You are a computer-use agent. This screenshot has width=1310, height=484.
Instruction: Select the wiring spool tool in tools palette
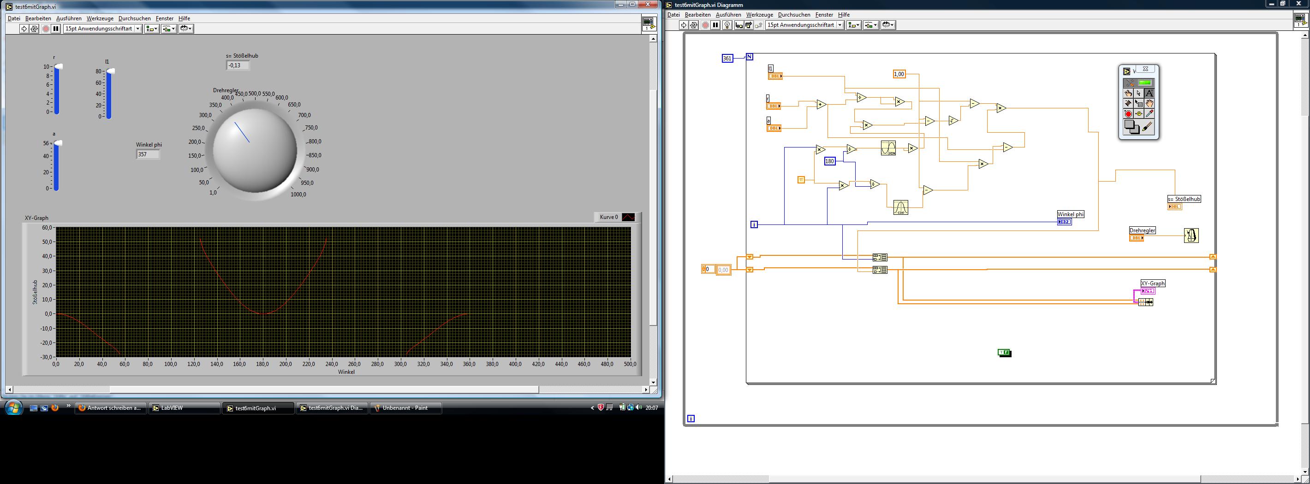click(x=1128, y=104)
